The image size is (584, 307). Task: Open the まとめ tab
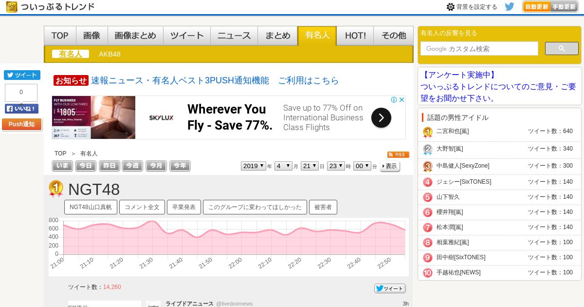(278, 36)
